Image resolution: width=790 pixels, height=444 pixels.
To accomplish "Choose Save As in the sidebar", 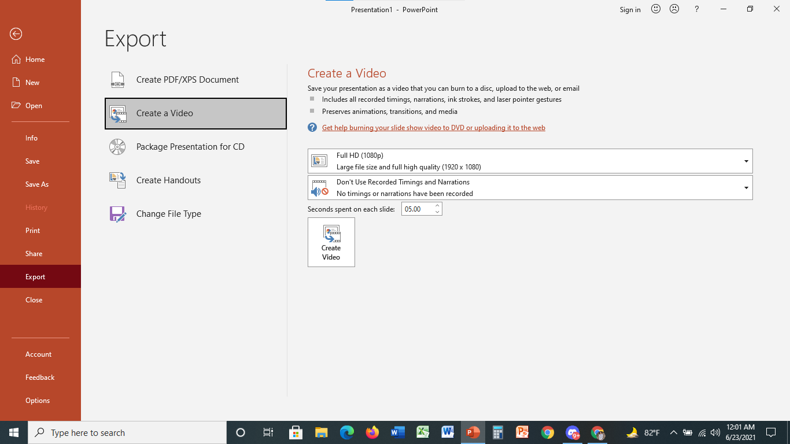I will coord(40,184).
